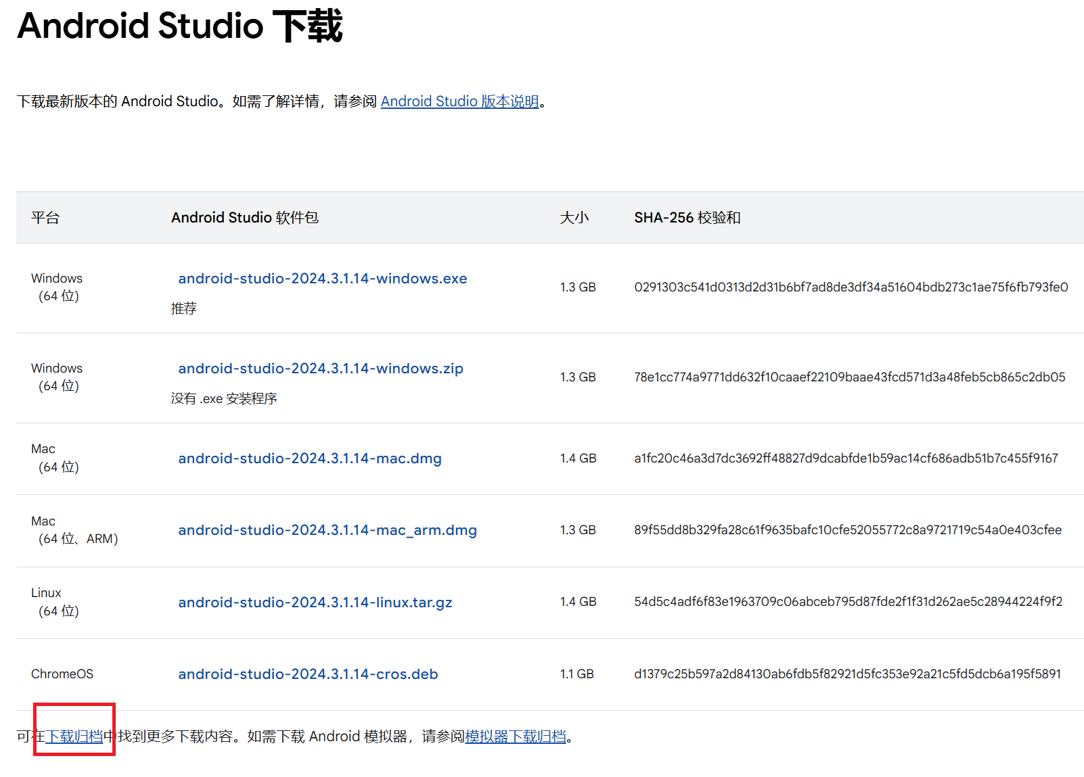The width and height of the screenshot is (1084, 777).
Task: Click the 平台 column header
Action: [x=45, y=218]
